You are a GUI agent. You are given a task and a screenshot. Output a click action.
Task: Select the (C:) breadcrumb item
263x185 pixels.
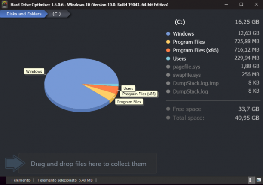point(57,14)
